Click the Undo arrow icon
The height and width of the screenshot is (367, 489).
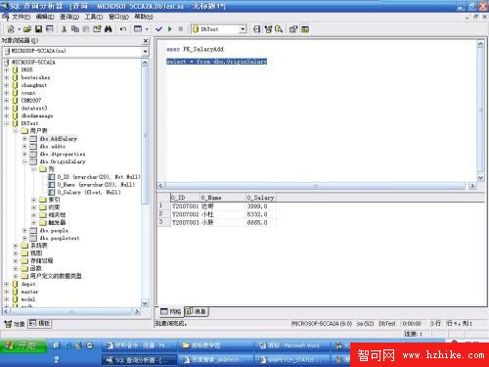point(123,29)
